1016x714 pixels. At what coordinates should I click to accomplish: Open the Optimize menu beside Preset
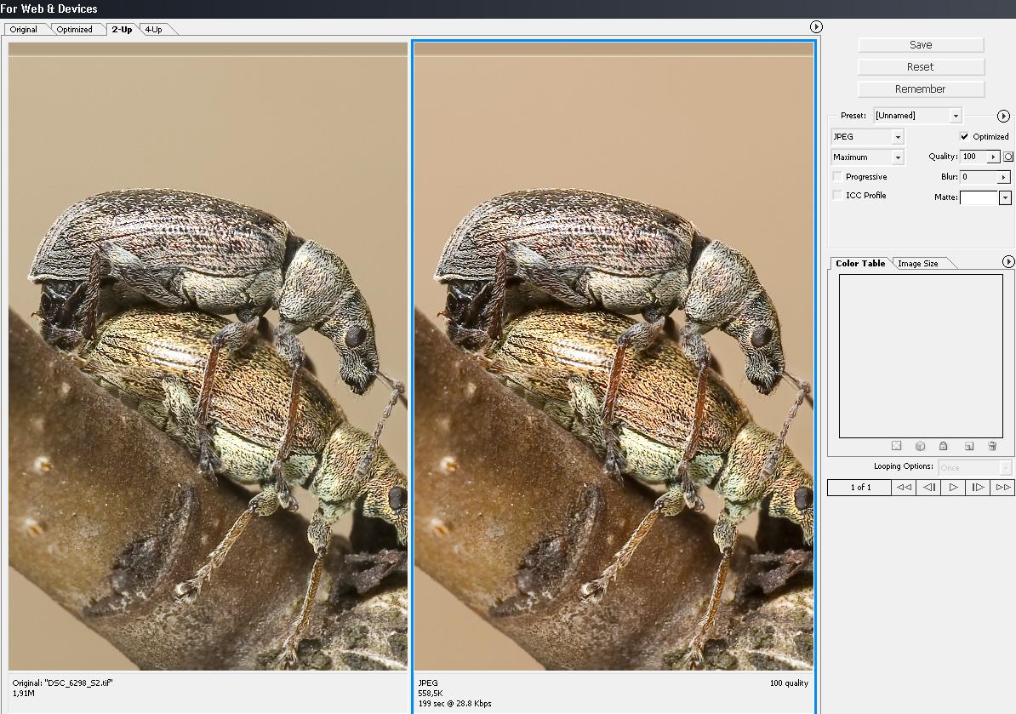pos(1003,116)
